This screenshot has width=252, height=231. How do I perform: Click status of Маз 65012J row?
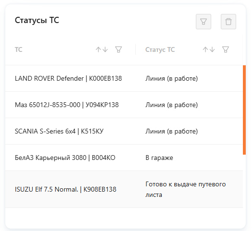(171, 105)
